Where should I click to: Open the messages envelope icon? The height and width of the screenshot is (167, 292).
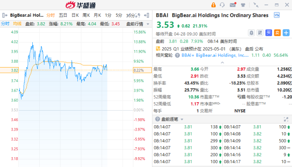[x=232, y=5]
